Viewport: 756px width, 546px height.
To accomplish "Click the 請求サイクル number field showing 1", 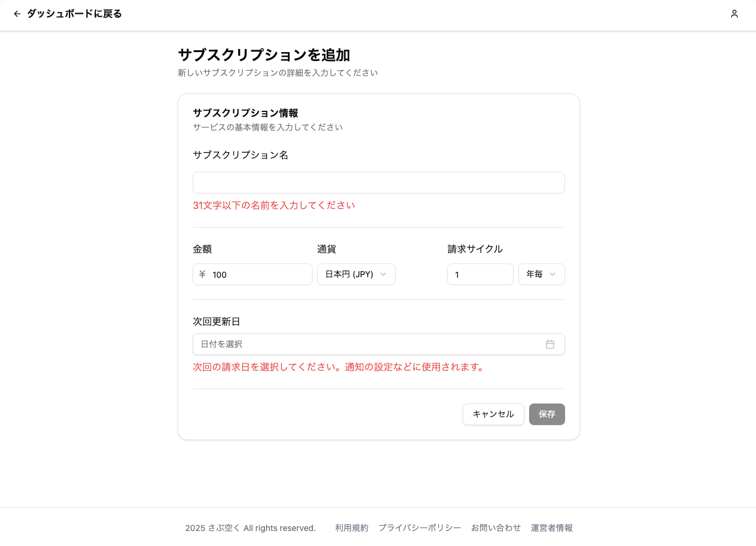I will (480, 274).
